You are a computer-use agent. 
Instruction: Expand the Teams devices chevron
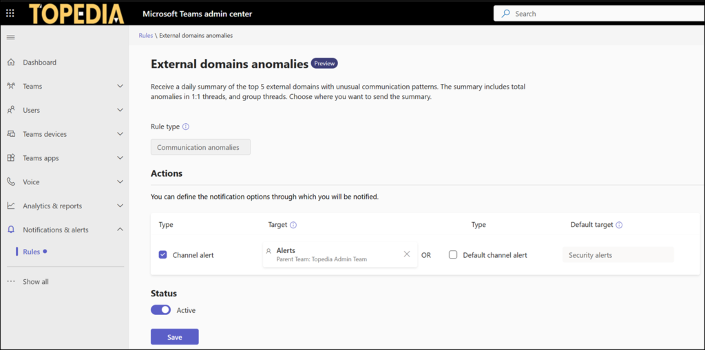120,134
